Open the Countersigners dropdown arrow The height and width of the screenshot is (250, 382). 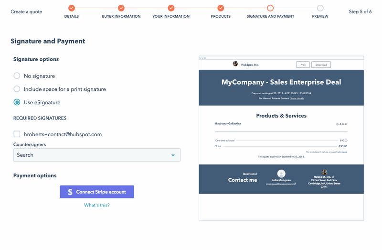173,155
